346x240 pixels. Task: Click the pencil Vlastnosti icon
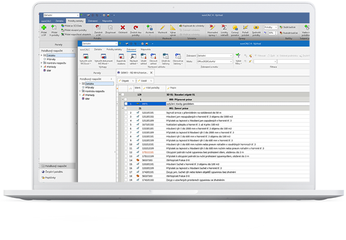162,28
